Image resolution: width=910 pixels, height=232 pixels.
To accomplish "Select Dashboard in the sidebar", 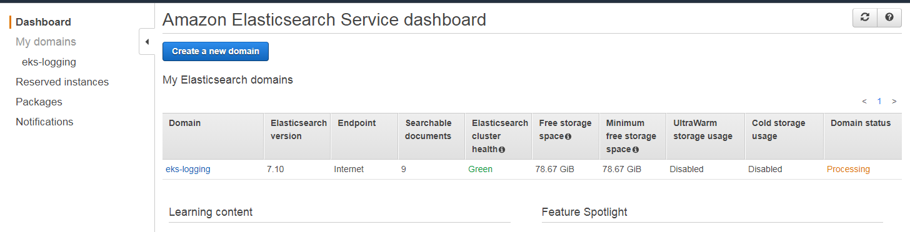I will [x=43, y=22].
